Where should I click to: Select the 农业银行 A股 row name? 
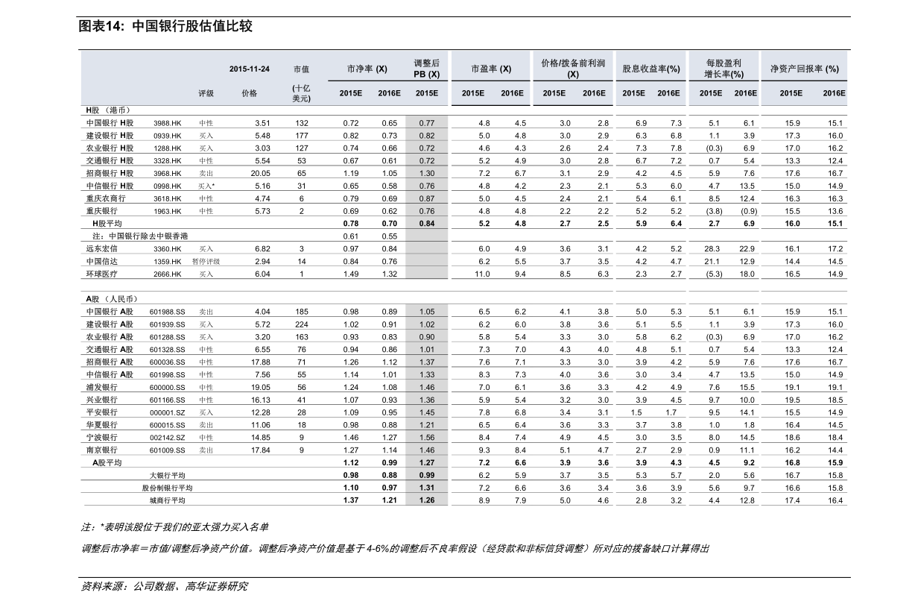pos(110,337)
